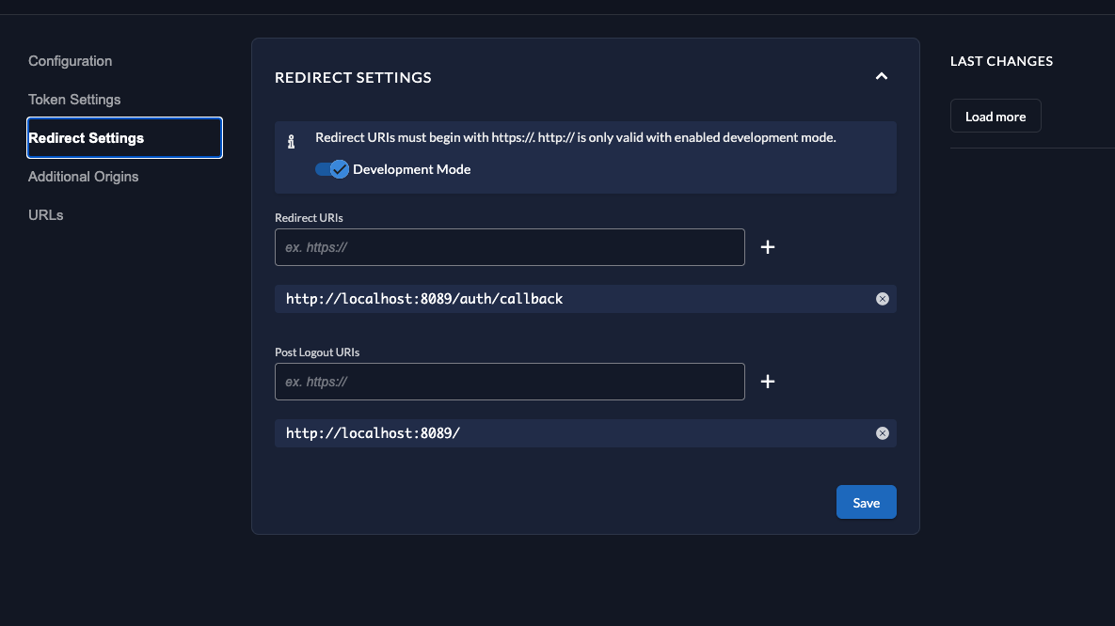Click the http://localhost:8089/ logout URI text
The image size is (1115, 626).
(374, 433)
